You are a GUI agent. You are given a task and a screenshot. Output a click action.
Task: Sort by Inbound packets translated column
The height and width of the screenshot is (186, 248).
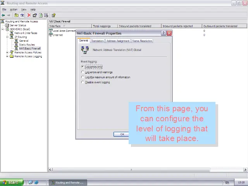pyautogui.click(x=139, y=26)
